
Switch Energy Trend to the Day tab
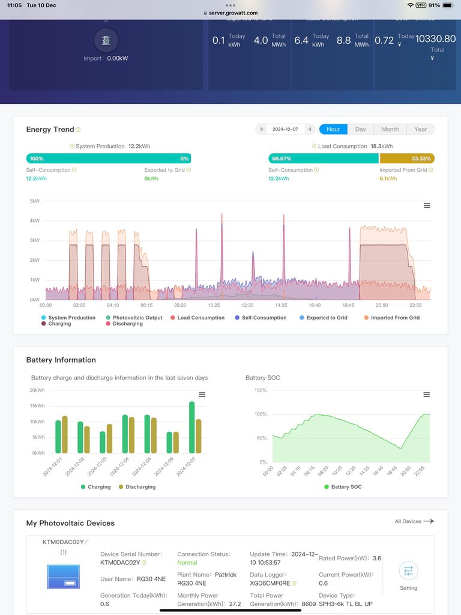click(x=360, y=129)
